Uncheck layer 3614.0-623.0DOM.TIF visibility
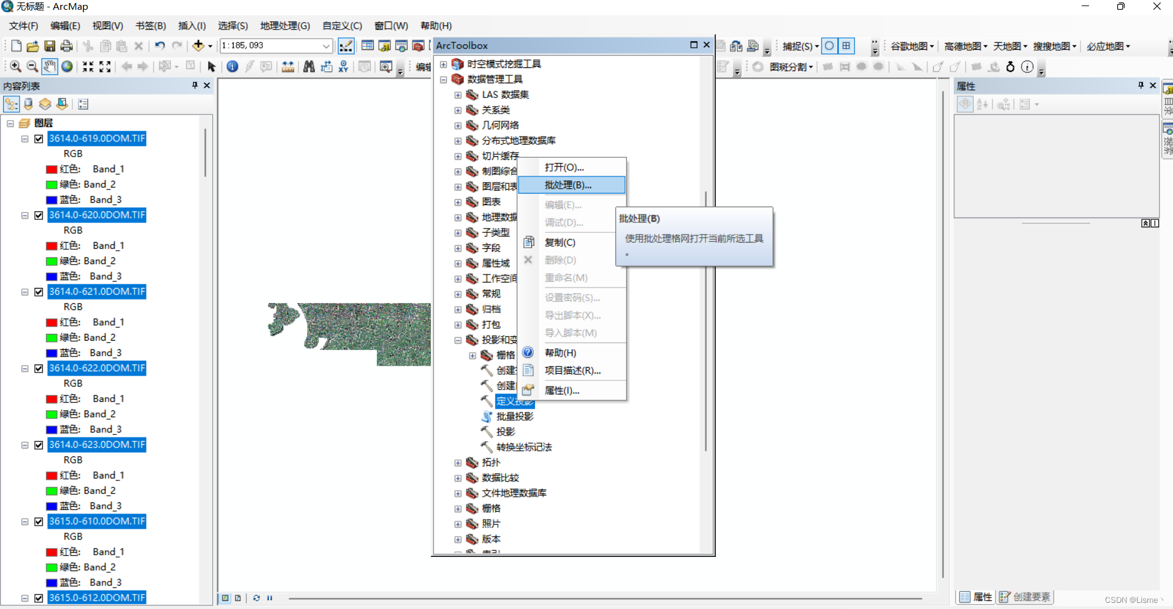Image resolution: width=1173 pixels, height=609 pixels. pos(39,445)
